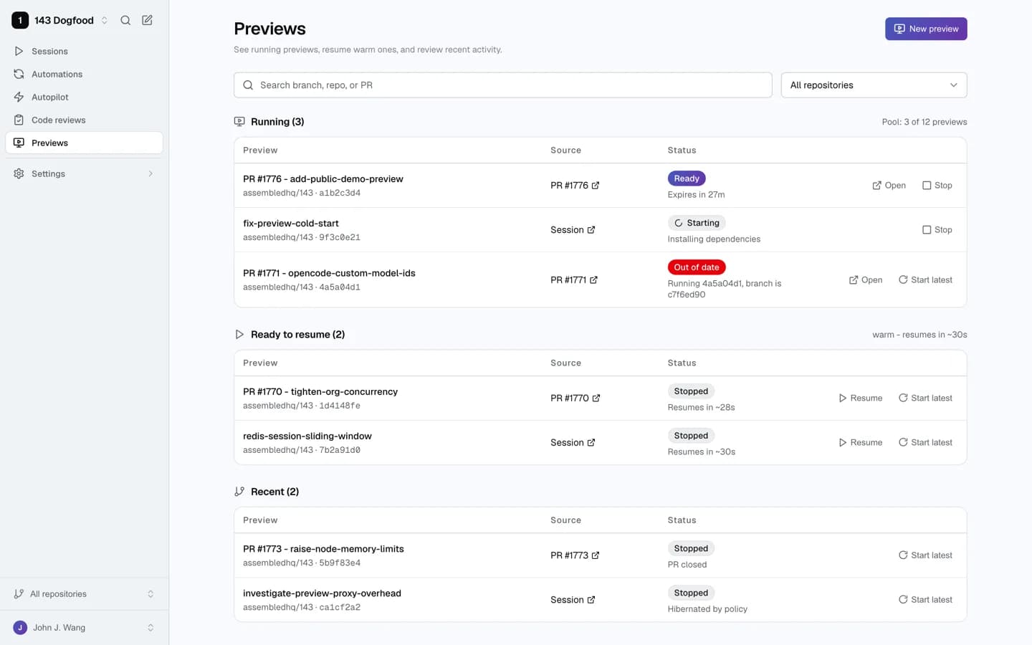
Task: Go to Sessions in the sidebar
Action: [85, 51]
